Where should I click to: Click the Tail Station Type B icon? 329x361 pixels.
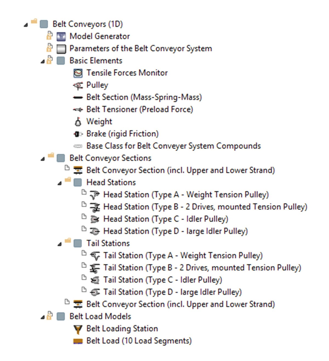point(95,268)
